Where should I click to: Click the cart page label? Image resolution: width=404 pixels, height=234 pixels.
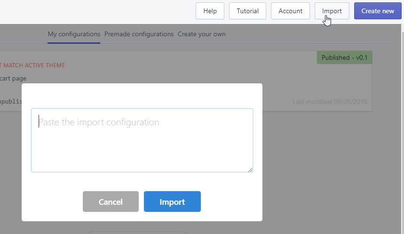[x=14, y=78]
